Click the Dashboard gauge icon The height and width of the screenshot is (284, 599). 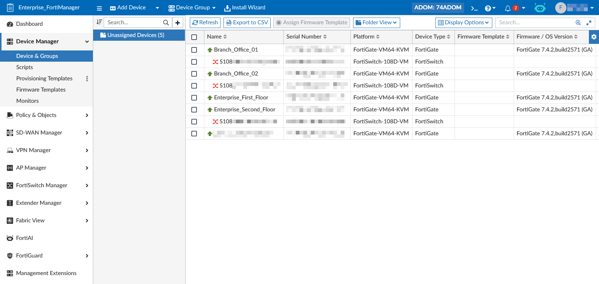pos(10,24)
